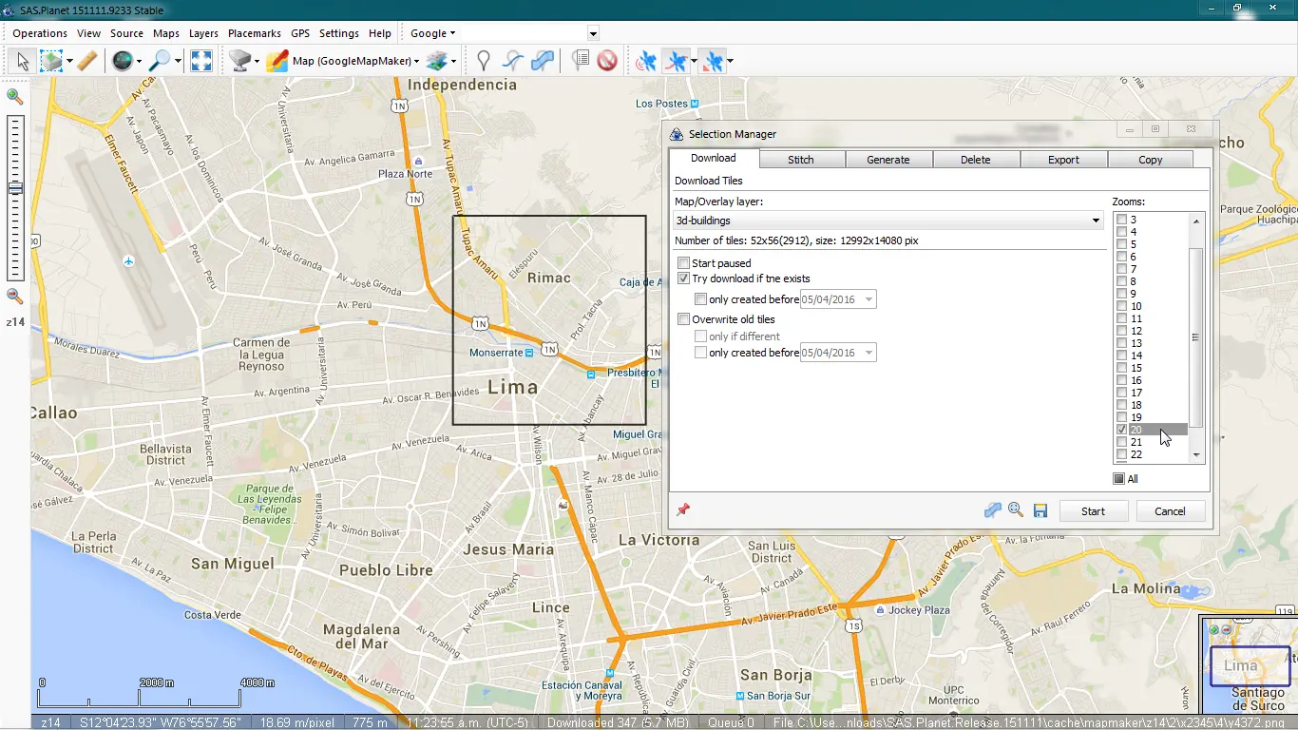Enable Overwrite old tiles checkbox
Image resolution: width=1298 pixels, height=730 pixels.
(x=683, y=319)
